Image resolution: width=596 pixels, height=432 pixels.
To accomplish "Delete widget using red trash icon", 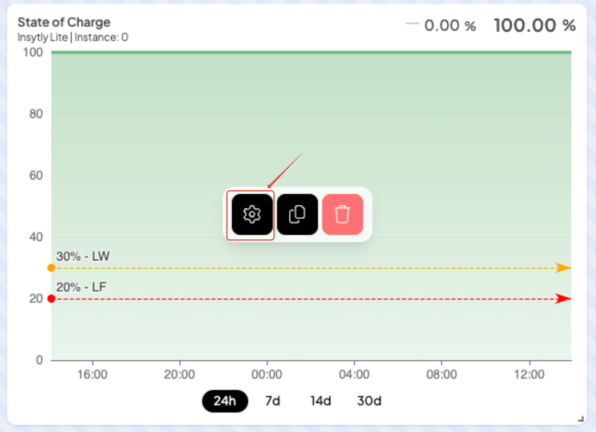I will (x=342, y=215).
